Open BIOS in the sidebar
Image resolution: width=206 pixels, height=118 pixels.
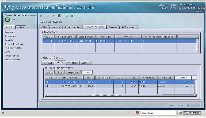[x=7, y=52]
